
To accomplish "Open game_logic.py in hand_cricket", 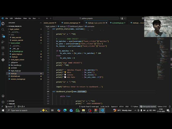I will (x=17, y=54).
